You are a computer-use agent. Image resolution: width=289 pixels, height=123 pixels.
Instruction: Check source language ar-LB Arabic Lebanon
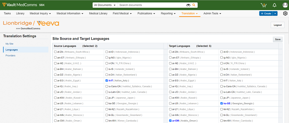(x=55, y=103)
